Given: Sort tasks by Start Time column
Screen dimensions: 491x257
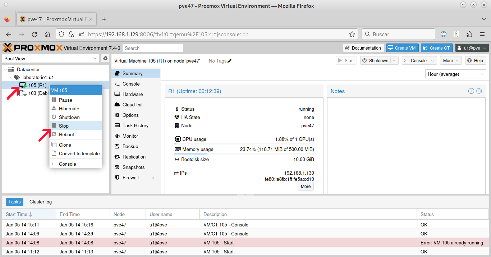Looking at the screenshot, I should pos(29,214).
